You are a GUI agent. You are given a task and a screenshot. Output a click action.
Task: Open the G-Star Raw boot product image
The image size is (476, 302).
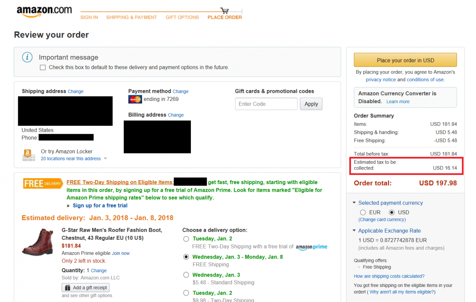38,241
